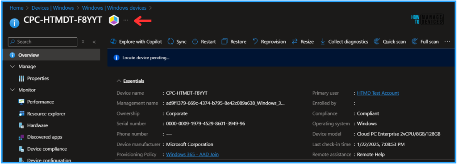The width and height of the screenshot is (457, 164).
Task: Open Windows 365 - AAD Join policy link
Action: [x=192, y=154]
